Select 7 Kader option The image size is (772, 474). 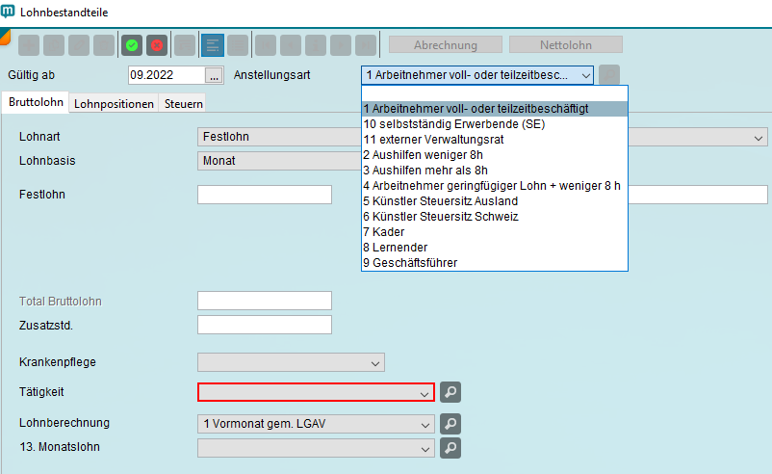495,232
